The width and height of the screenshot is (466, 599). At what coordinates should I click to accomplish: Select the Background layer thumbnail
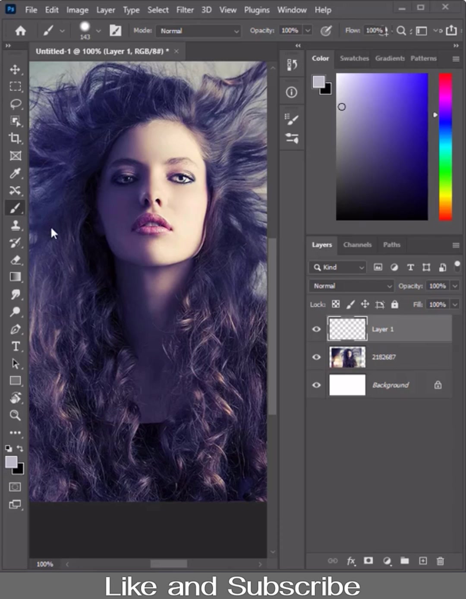(x=347, y=385)
